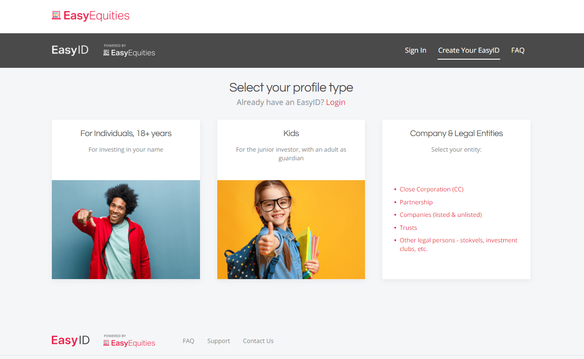Choose the Kids profile heading
The height and width of the screenshot is (359, 584).
point(291,133)
